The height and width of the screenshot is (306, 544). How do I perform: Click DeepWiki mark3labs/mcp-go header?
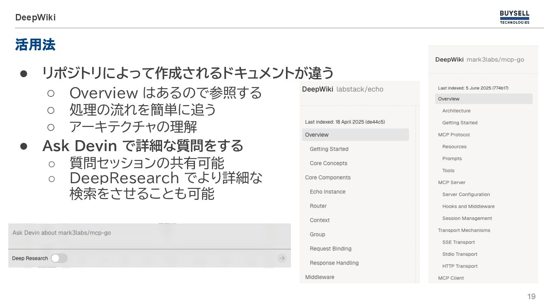tap(479, 59)
